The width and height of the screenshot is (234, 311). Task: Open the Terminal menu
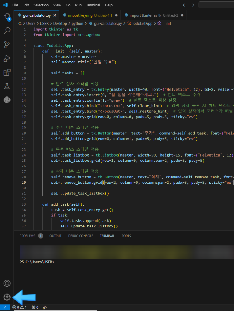pos(93,5)
